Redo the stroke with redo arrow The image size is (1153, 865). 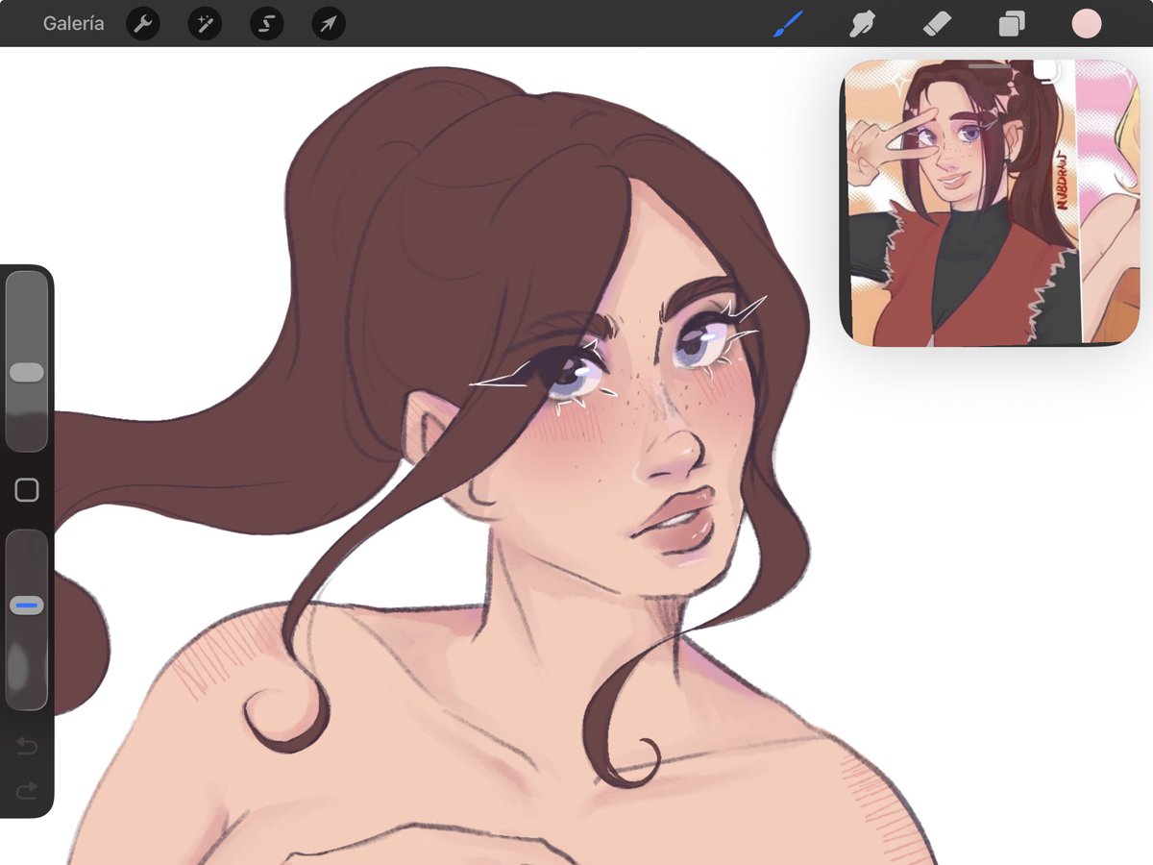[27, 790]
